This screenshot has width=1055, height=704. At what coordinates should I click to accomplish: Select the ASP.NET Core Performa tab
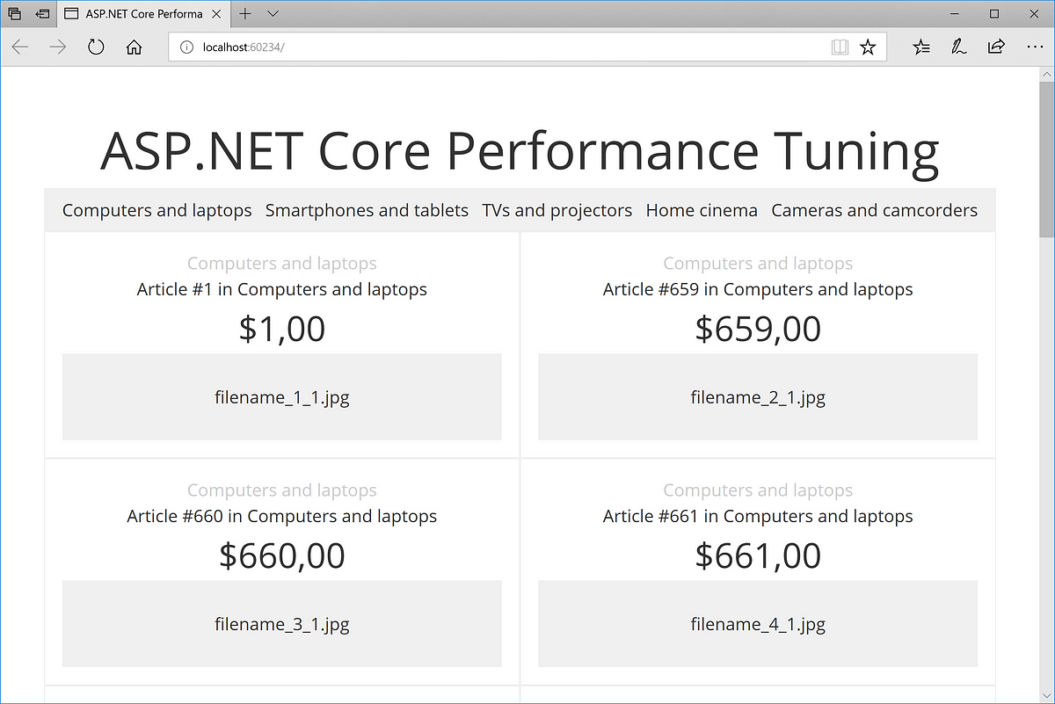(x=144, y=14)
